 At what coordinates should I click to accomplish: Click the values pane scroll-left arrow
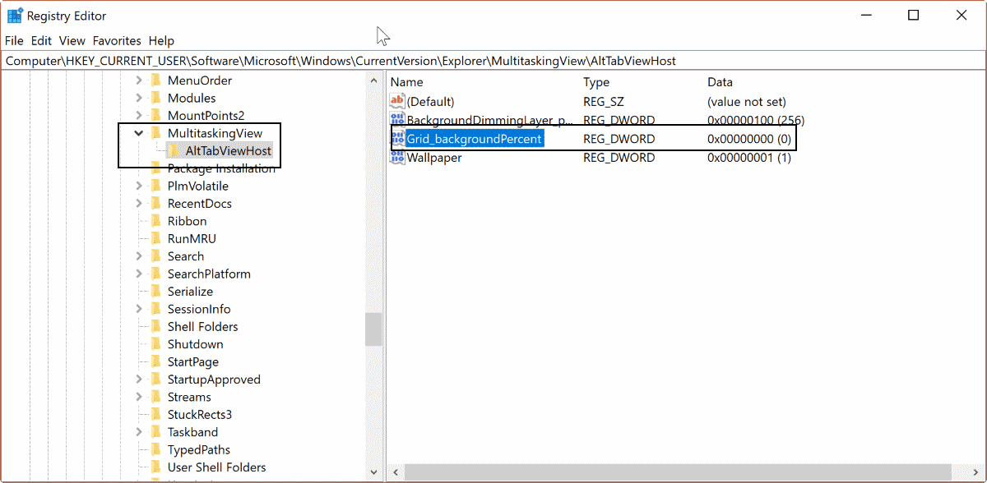[394, 472]
